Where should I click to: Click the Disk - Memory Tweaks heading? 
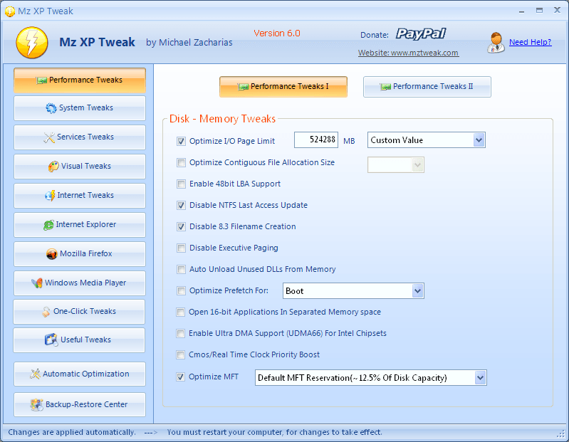pos(222,119)
